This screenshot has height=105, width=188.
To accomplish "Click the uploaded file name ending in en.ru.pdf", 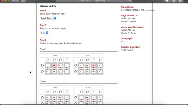I will [138, 10].
